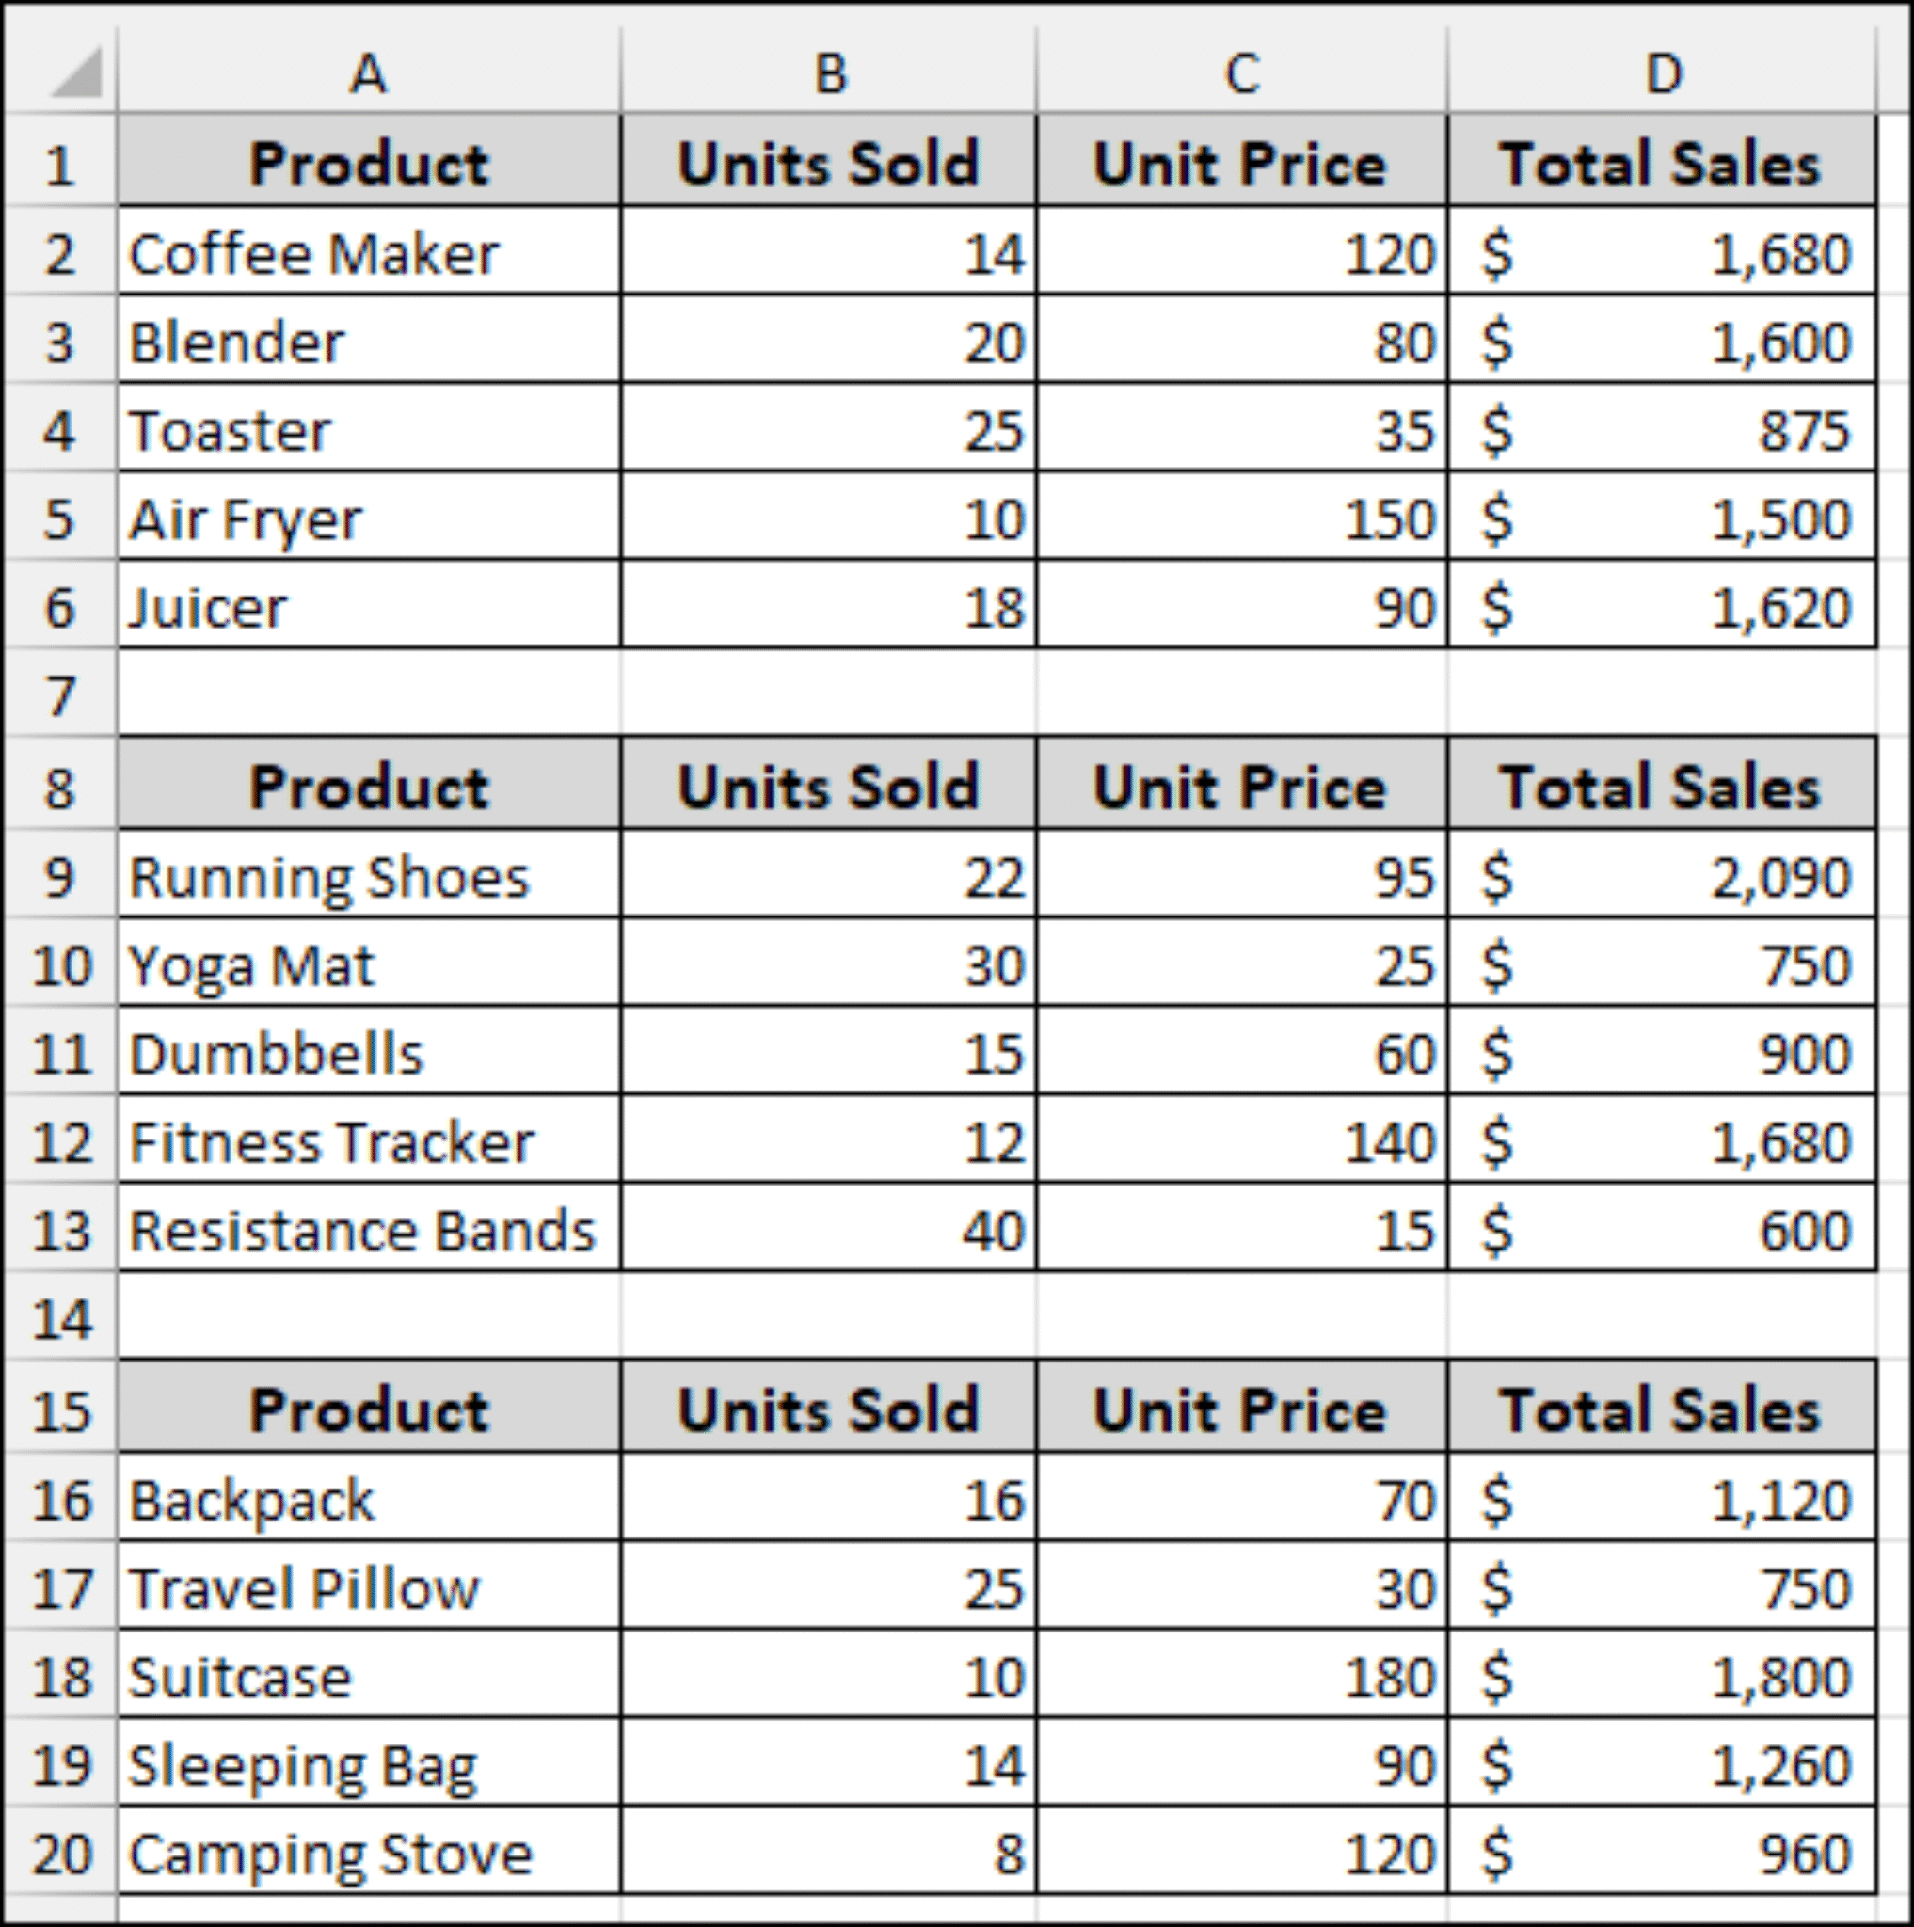Click the Coffee Maker cell
This screenshot has height=1927, width=1914.
click(369, 252)
